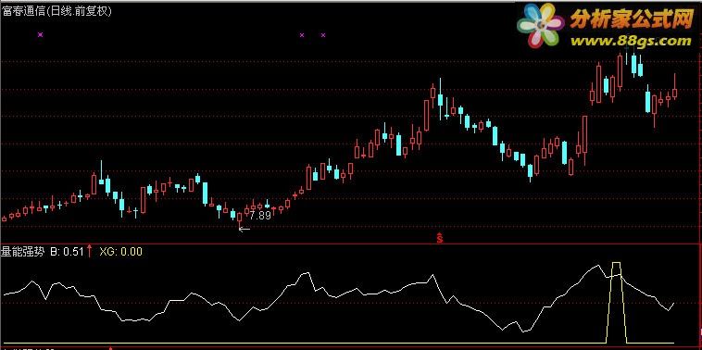Select the red S marker below the candlesticks

pos(439,238)
